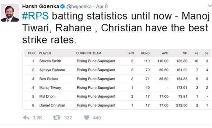
Task: Click the PLAYER column header
Action: click(45, 53)
